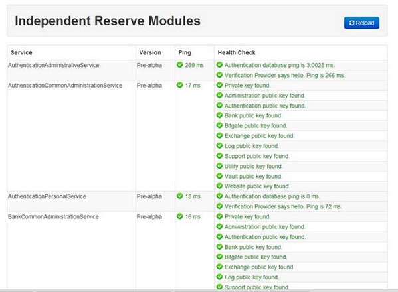Click the green check icon beside 17 ms
The width and height of the screenshot is (398, 292).
point(179,85)
